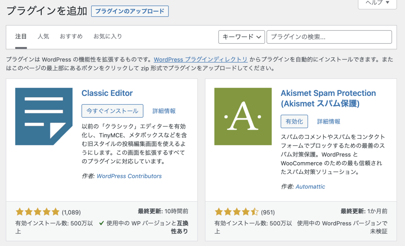
Task: Open the ヘルプ dropdown tab
Action: tap(377, 3)
